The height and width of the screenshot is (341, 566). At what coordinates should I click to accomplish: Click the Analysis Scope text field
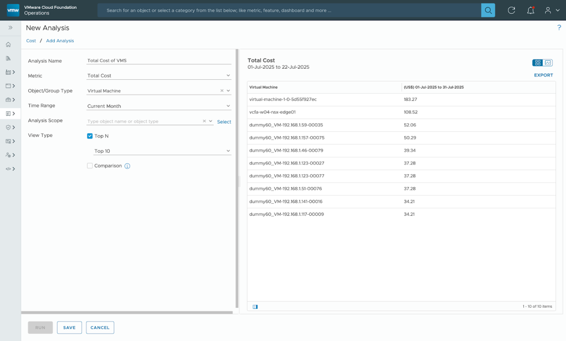[143, 121]
